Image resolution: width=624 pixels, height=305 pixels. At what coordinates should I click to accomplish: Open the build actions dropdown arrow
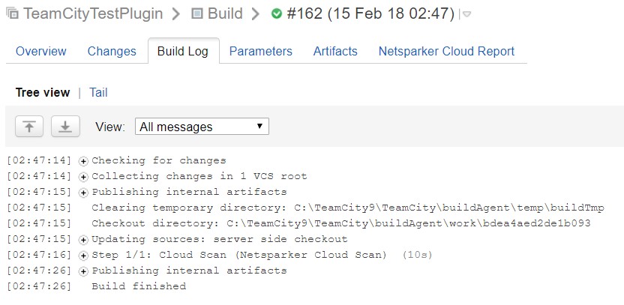point(466,15)
